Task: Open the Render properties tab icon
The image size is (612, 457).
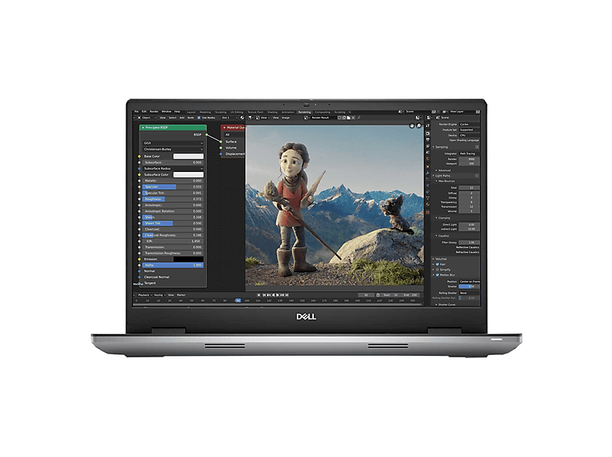Action: 427,133
